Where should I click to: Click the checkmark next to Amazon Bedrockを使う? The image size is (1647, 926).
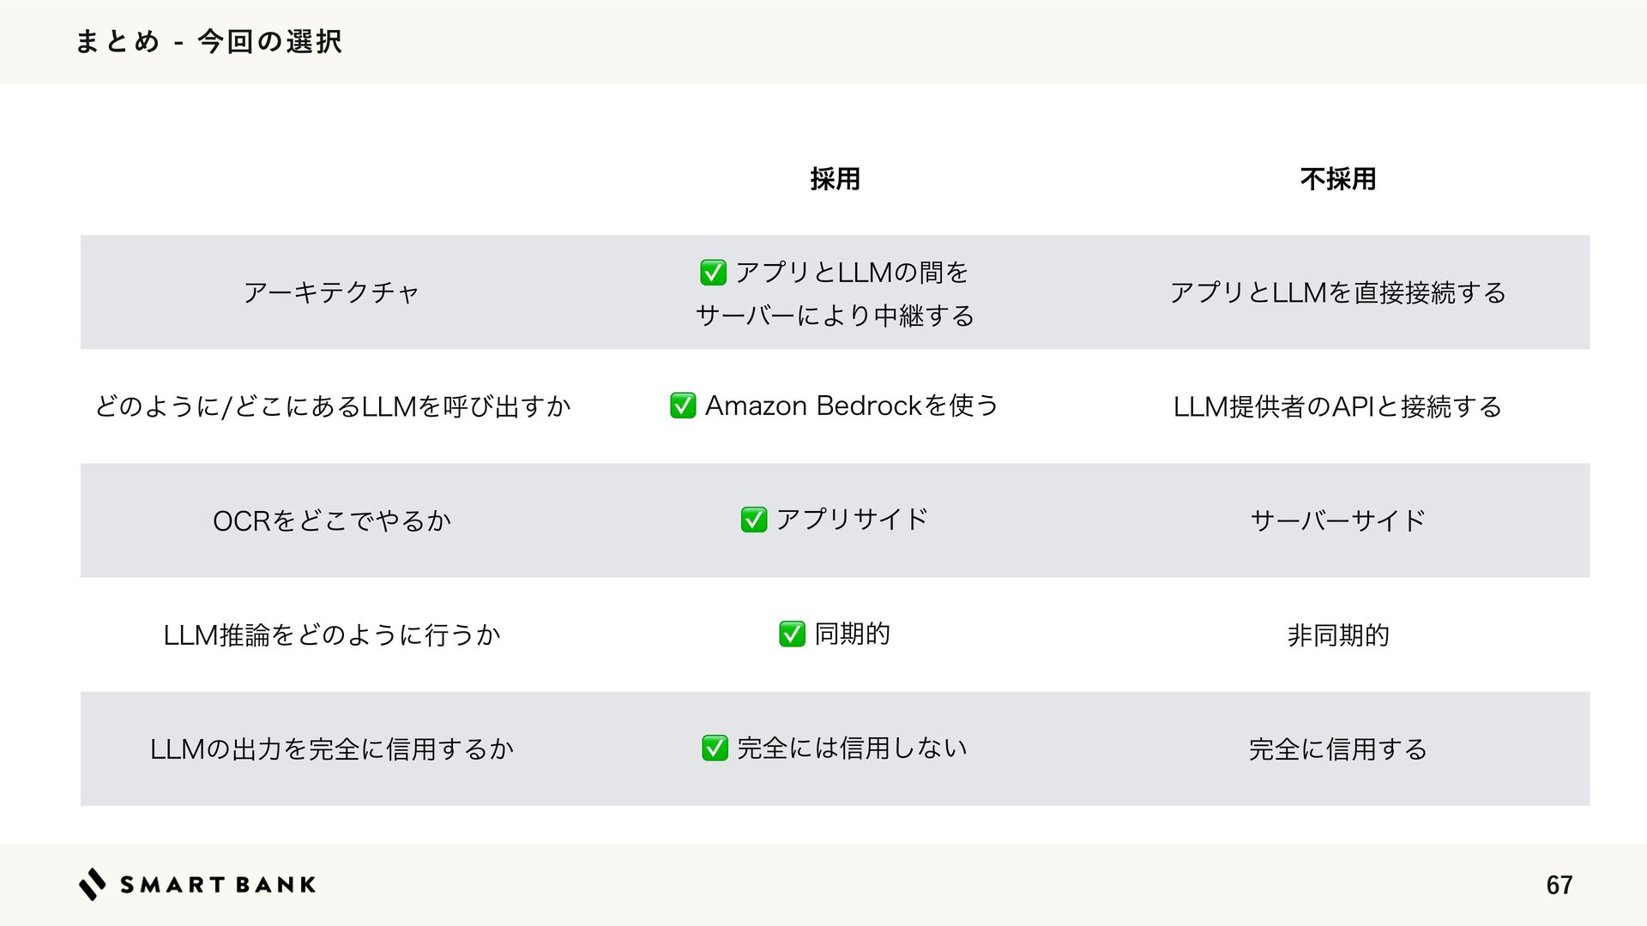point(683,406)
